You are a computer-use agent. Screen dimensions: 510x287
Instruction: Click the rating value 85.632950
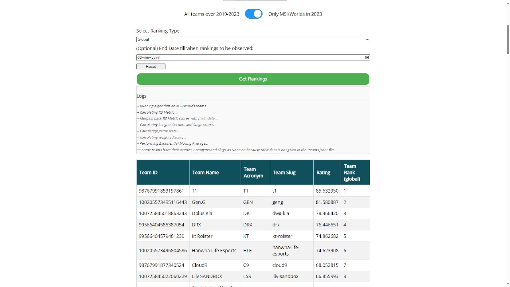327,191
